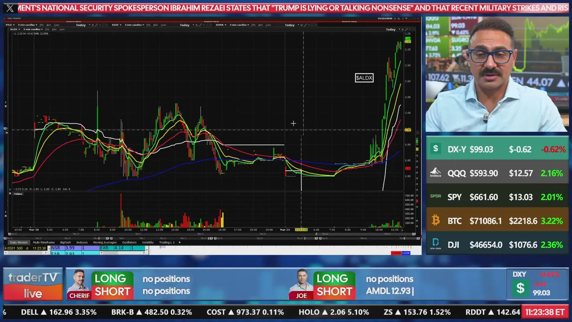Click the QQQ $593.90 price row
Image resolution: width=572 pixels, height=322 pixels.
click(x=497, y=173)
